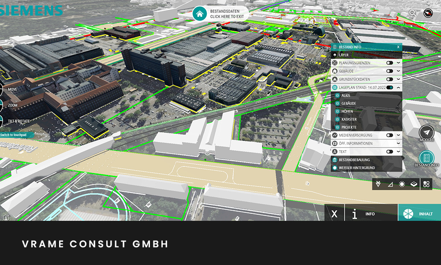The image size is (441, 265).
Task: Close the Bestand Info panel
Action: pyautogui.click(x=398, y=47)
